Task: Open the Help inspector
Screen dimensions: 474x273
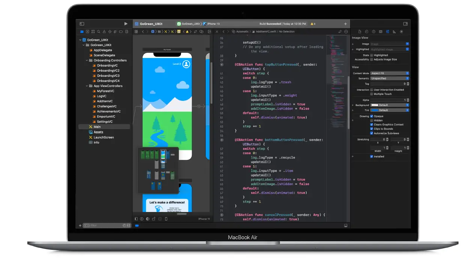Action: point(374,31)
